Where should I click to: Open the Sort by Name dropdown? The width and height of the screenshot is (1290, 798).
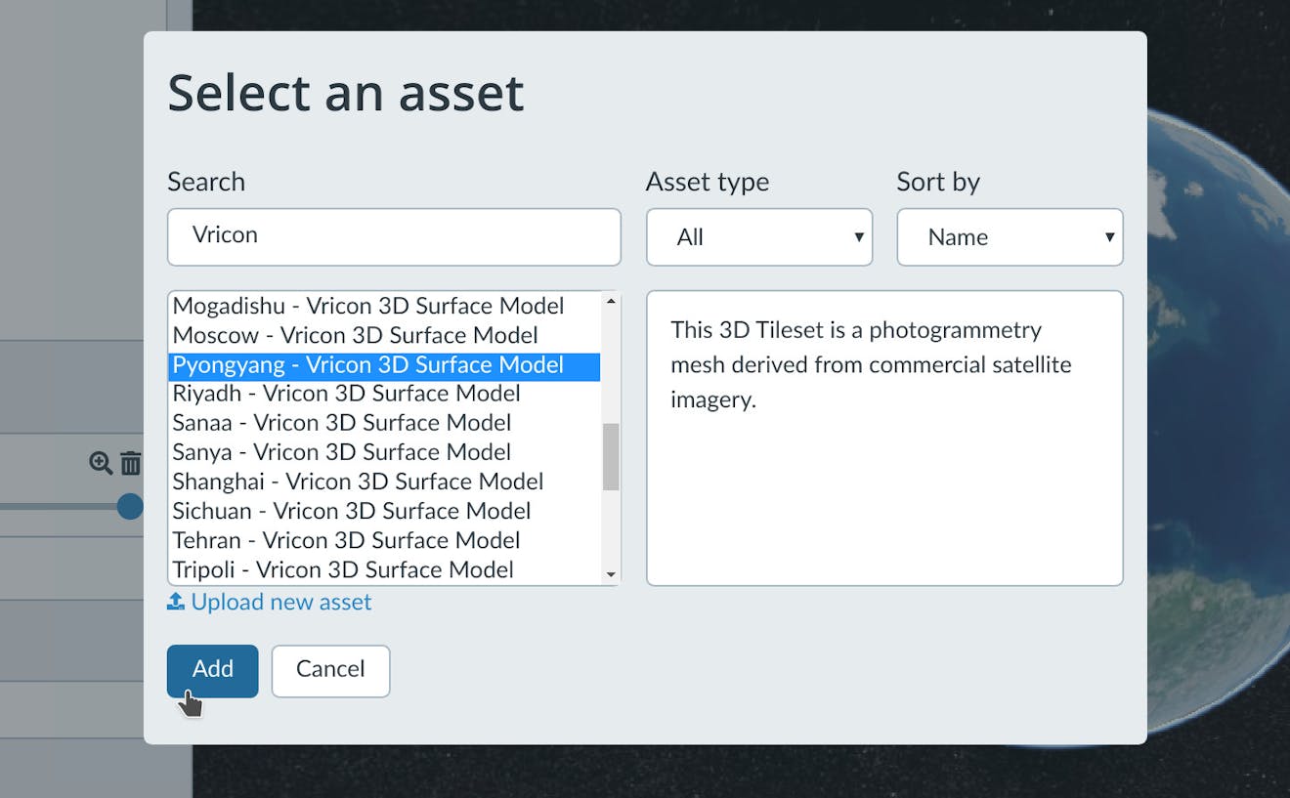point(1010,237)
